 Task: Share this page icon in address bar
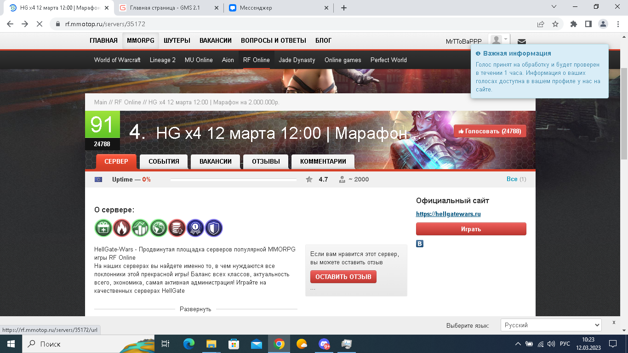[541, 24]
